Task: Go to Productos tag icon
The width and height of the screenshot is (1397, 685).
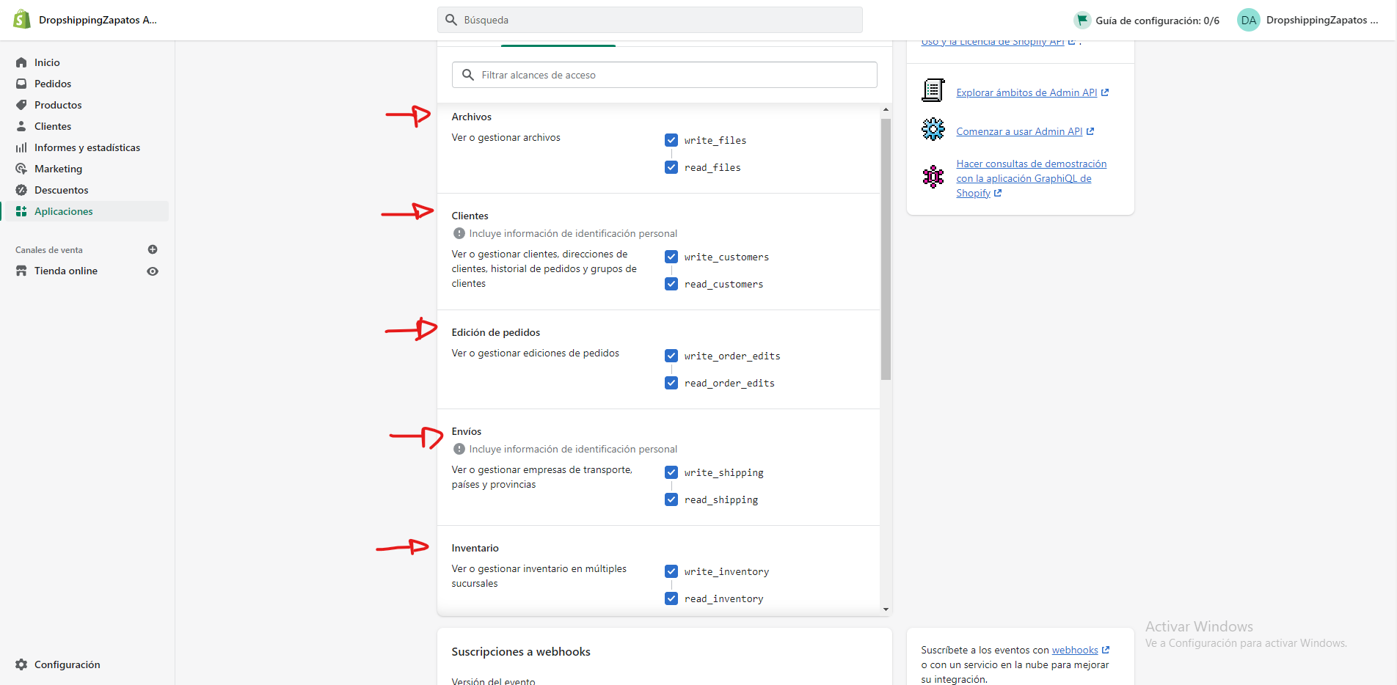Action: click(21, 105)
